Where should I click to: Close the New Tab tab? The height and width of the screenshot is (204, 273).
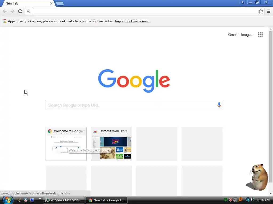click(x=51, y=3)
